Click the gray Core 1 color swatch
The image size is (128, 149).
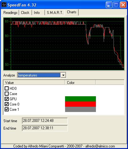coord(81,109)
